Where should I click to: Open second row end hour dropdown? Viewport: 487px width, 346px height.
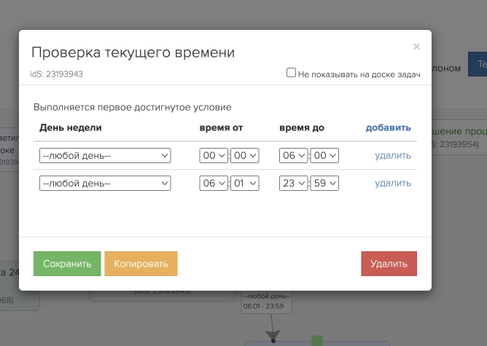[x=293, y=184]
